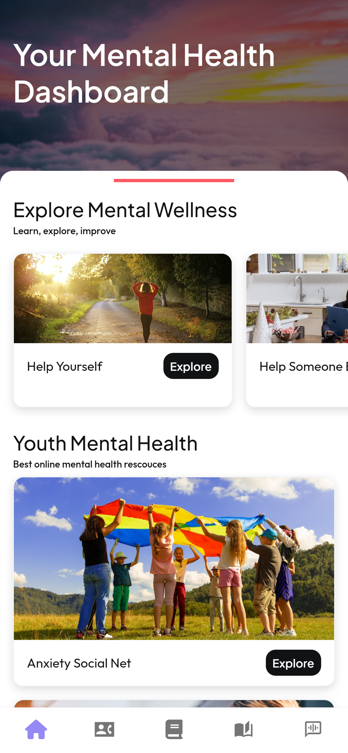
Task: Select the Help Someone card kitchen photo
Action: [x=297, y=298]
